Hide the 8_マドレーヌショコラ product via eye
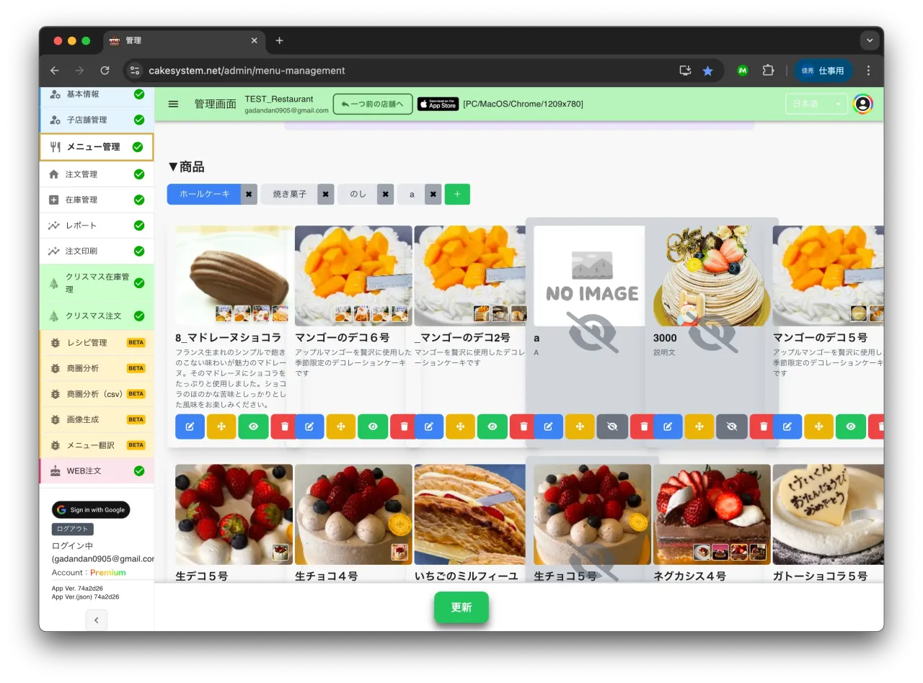Screen dimensions: 923x683 point(253,427)
